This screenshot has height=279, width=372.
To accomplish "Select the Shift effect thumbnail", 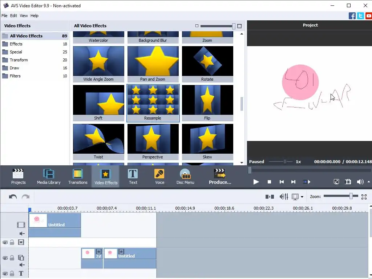I will [x=98, y=103].
